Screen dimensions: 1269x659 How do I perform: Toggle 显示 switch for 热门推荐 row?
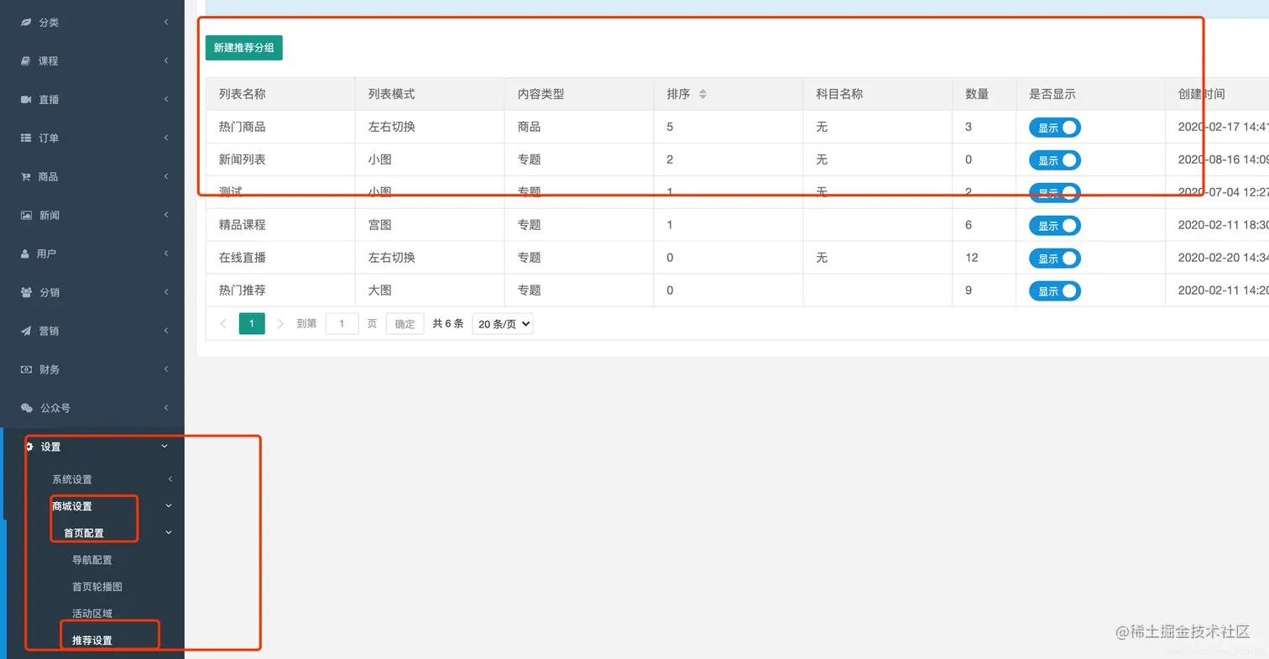pos(1055,291)
